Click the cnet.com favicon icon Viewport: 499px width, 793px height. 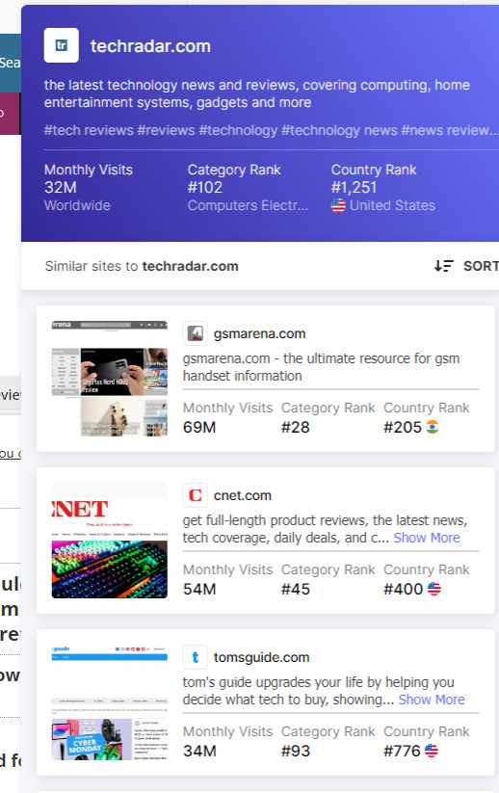tap(196, 495)
